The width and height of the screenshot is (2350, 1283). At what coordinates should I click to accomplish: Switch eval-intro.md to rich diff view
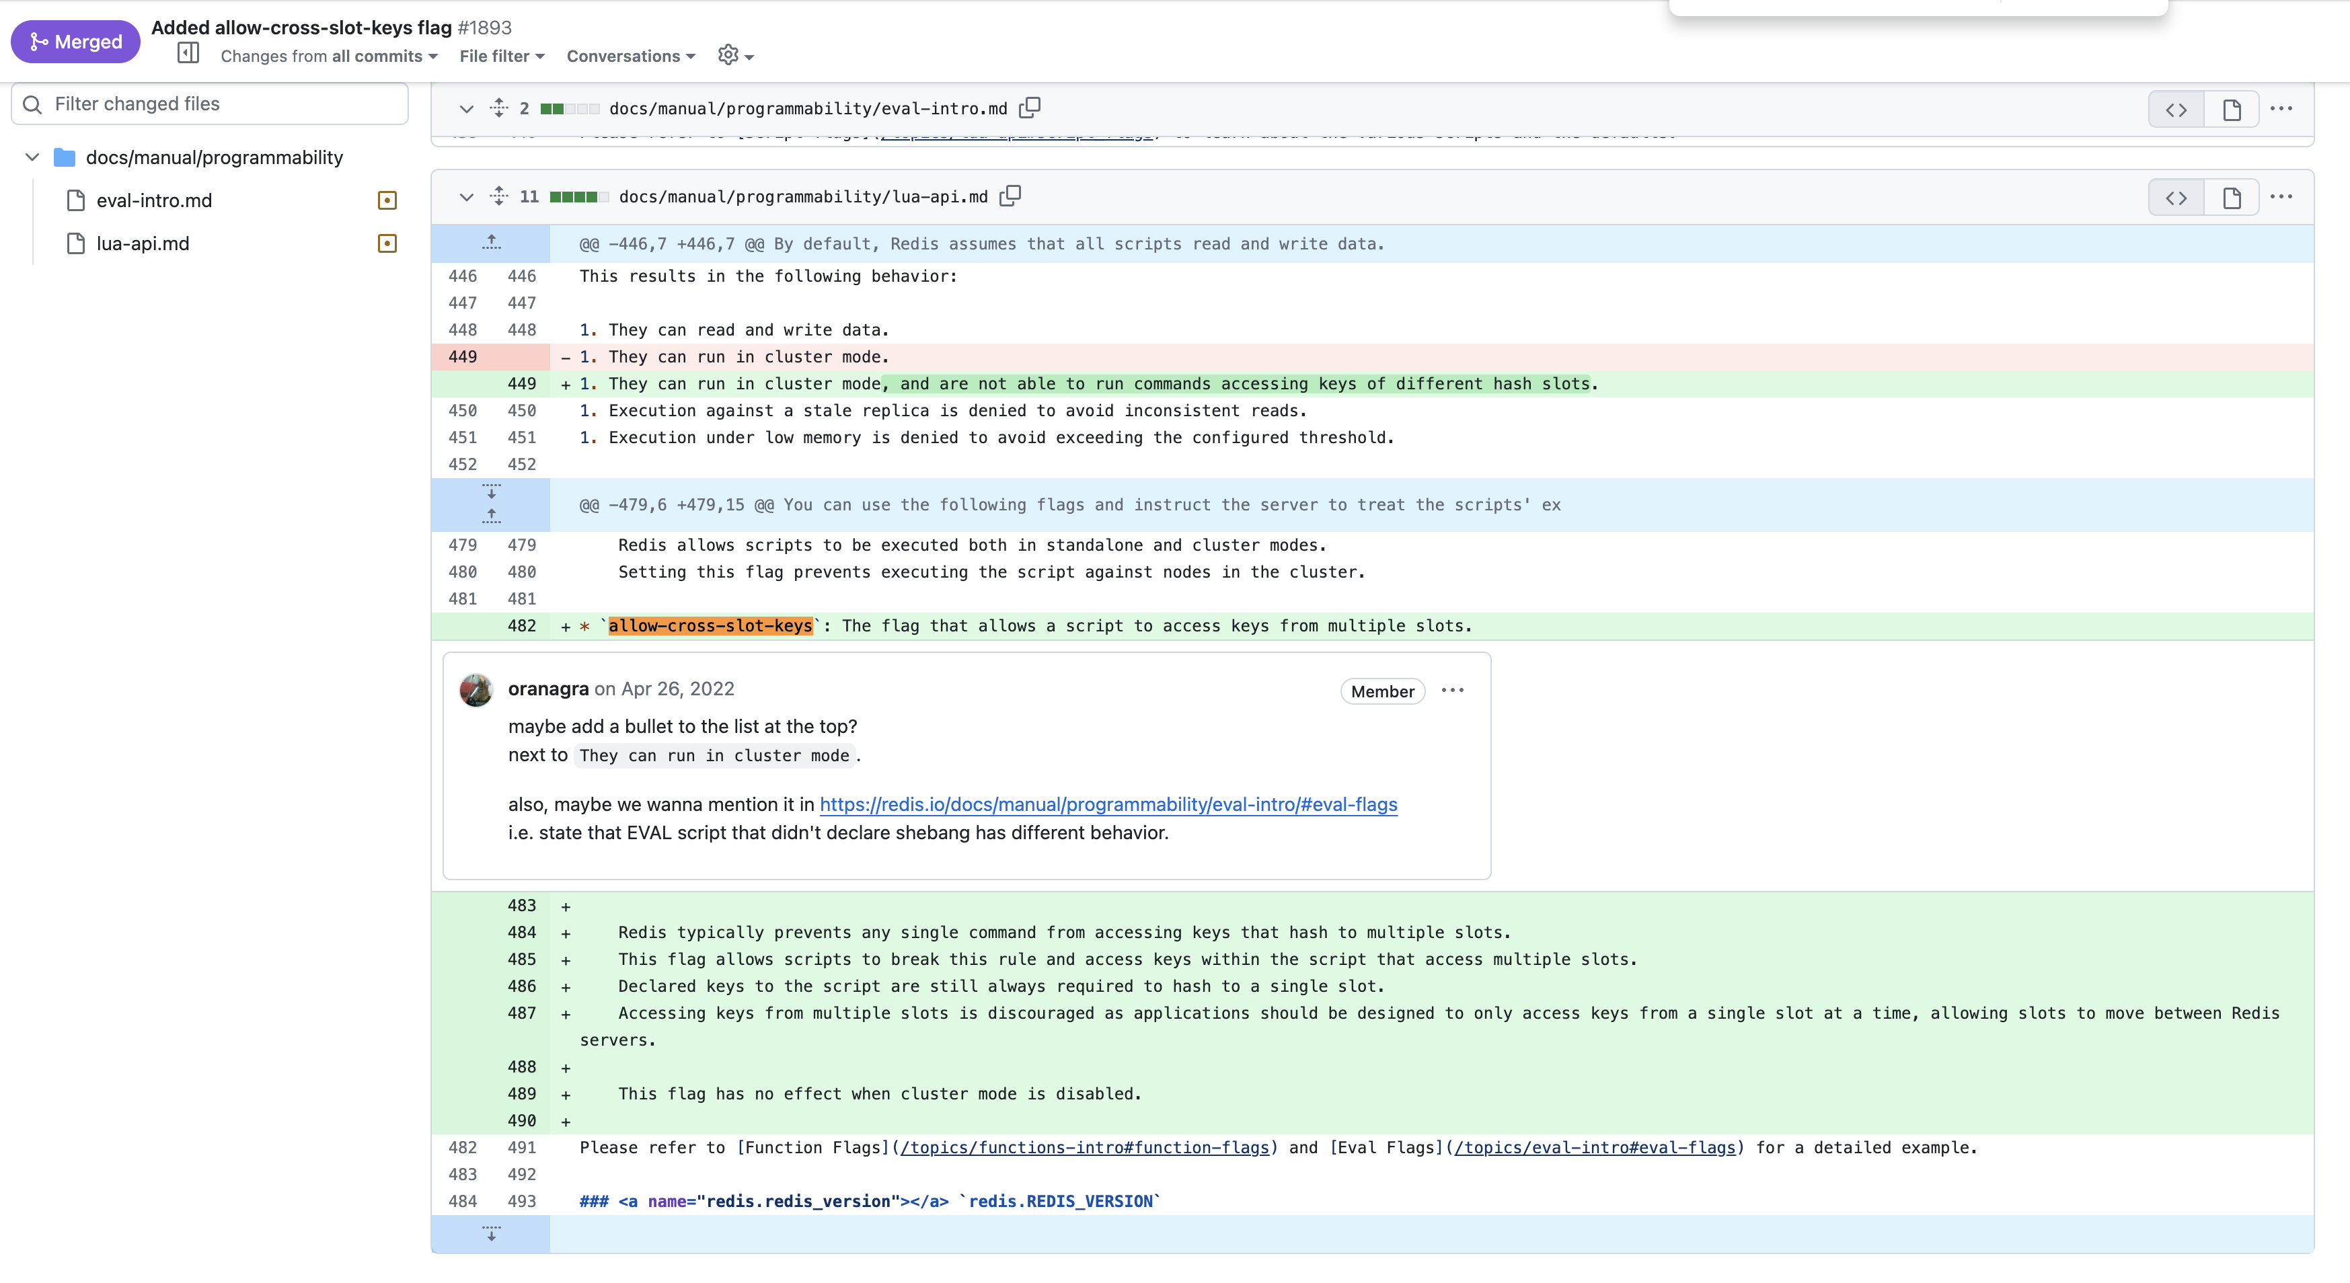click(2232, 110)
